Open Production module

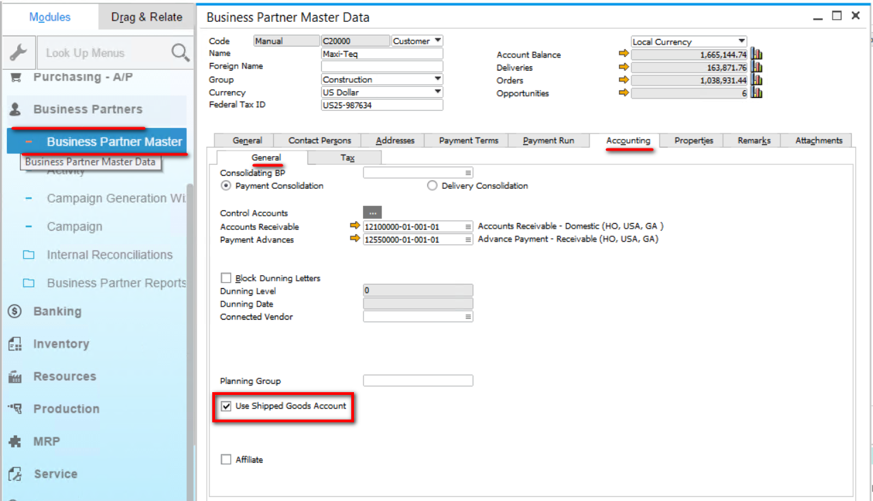[66, 409]
